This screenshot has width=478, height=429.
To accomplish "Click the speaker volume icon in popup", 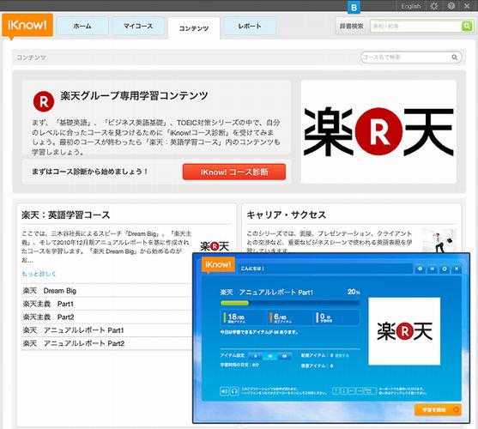I will point(224,391).
